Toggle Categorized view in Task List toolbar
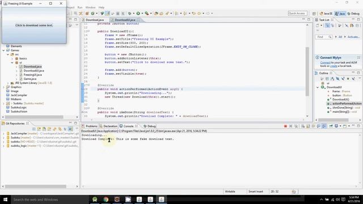 coord(327,25)
